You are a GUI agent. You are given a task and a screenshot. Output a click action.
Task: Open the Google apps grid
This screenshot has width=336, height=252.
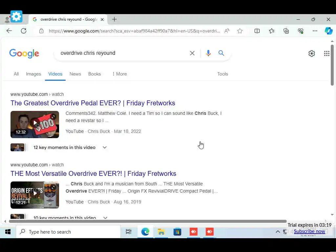(326, 53)
